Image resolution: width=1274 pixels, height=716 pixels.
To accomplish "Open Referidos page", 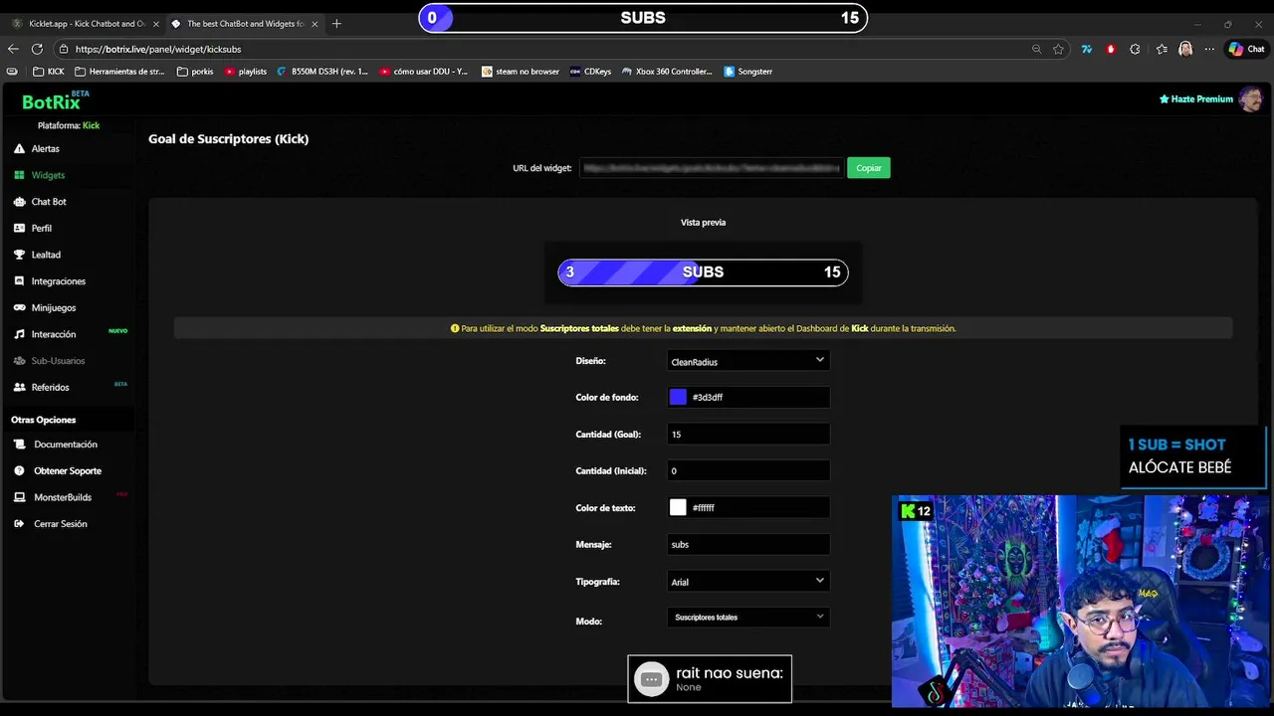I will pyautogui.click(x=50, y=387).
